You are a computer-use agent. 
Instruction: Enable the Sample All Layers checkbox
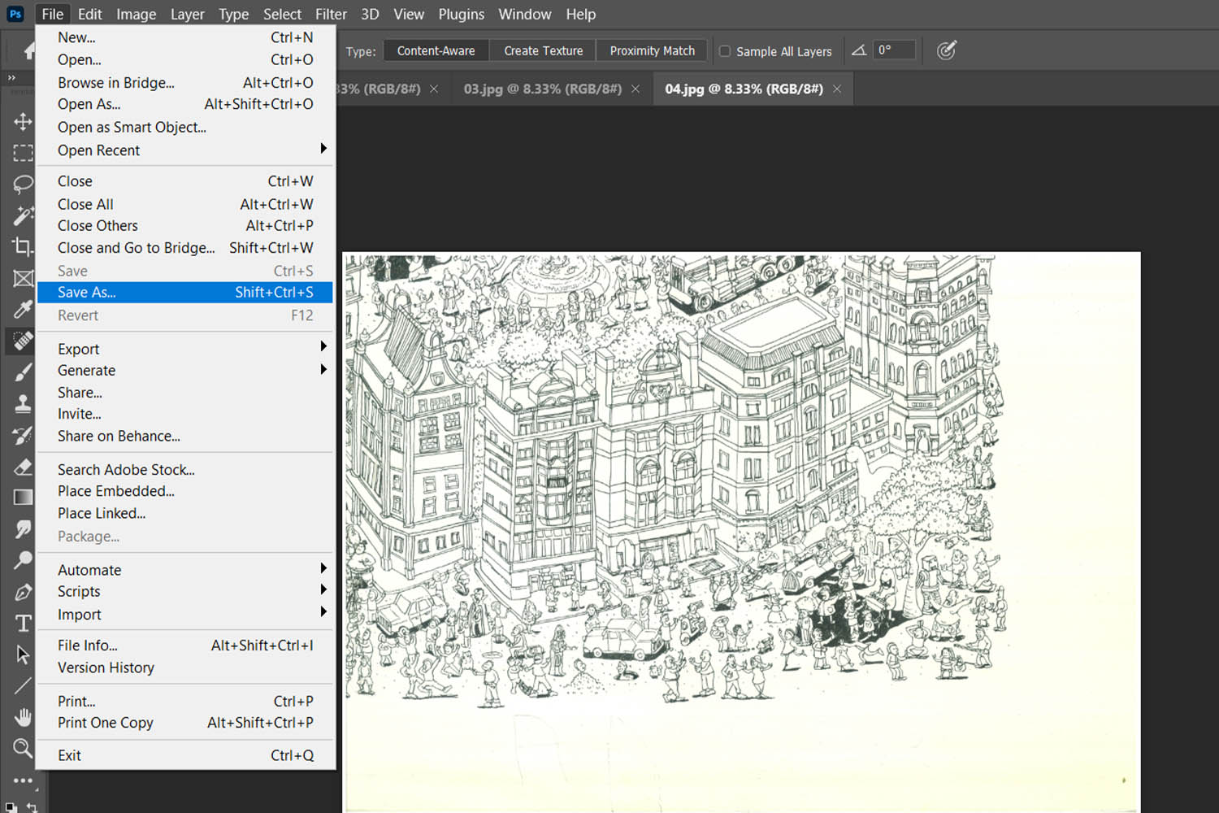725,51
